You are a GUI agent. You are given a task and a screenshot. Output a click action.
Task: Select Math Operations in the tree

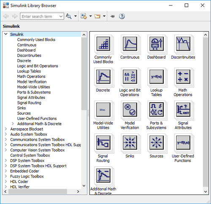(31, 76)
